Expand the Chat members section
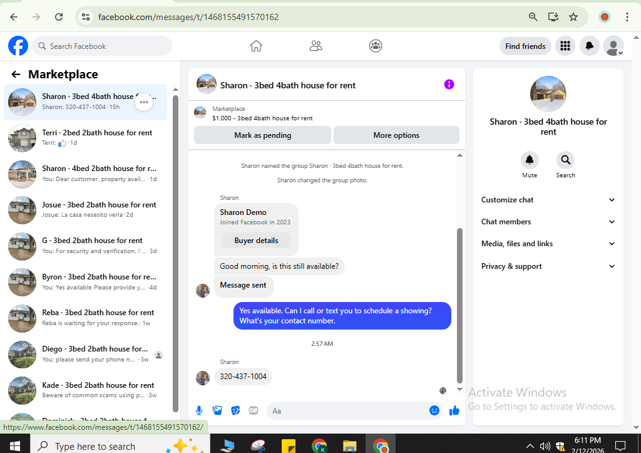Viewport: 641px width, 453px height. click(x=548, y=222)
